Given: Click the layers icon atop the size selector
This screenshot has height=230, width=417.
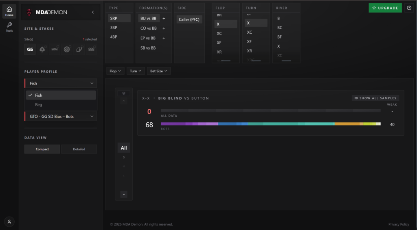Looking at the screenshot, I should (124, 93).
